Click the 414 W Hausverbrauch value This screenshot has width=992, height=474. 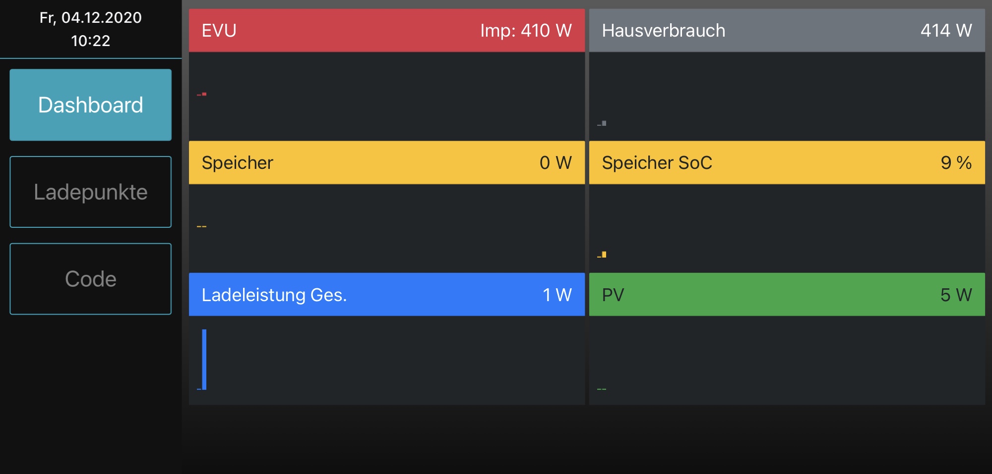coord(946,31)
